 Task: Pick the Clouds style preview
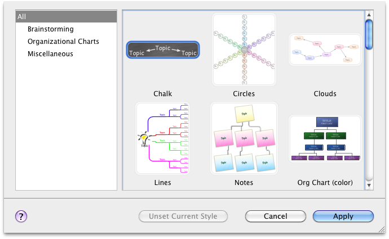[325, 49]
